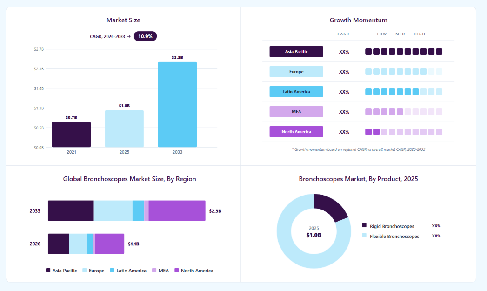Toggle Latin America legend swatch

[x=112, y=271]
